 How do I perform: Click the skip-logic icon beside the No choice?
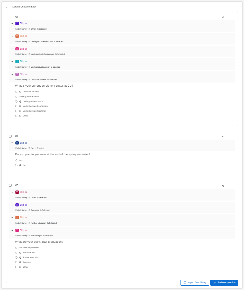click(20, 165)
